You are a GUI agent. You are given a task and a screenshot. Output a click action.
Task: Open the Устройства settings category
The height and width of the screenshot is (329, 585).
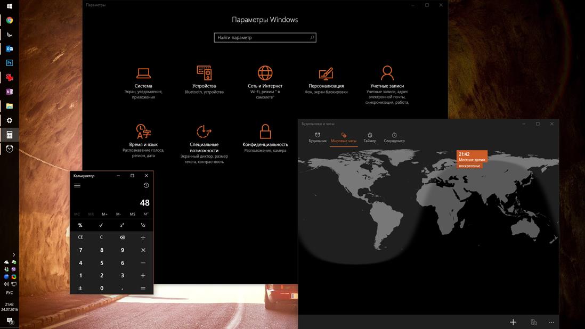[204, 80]
